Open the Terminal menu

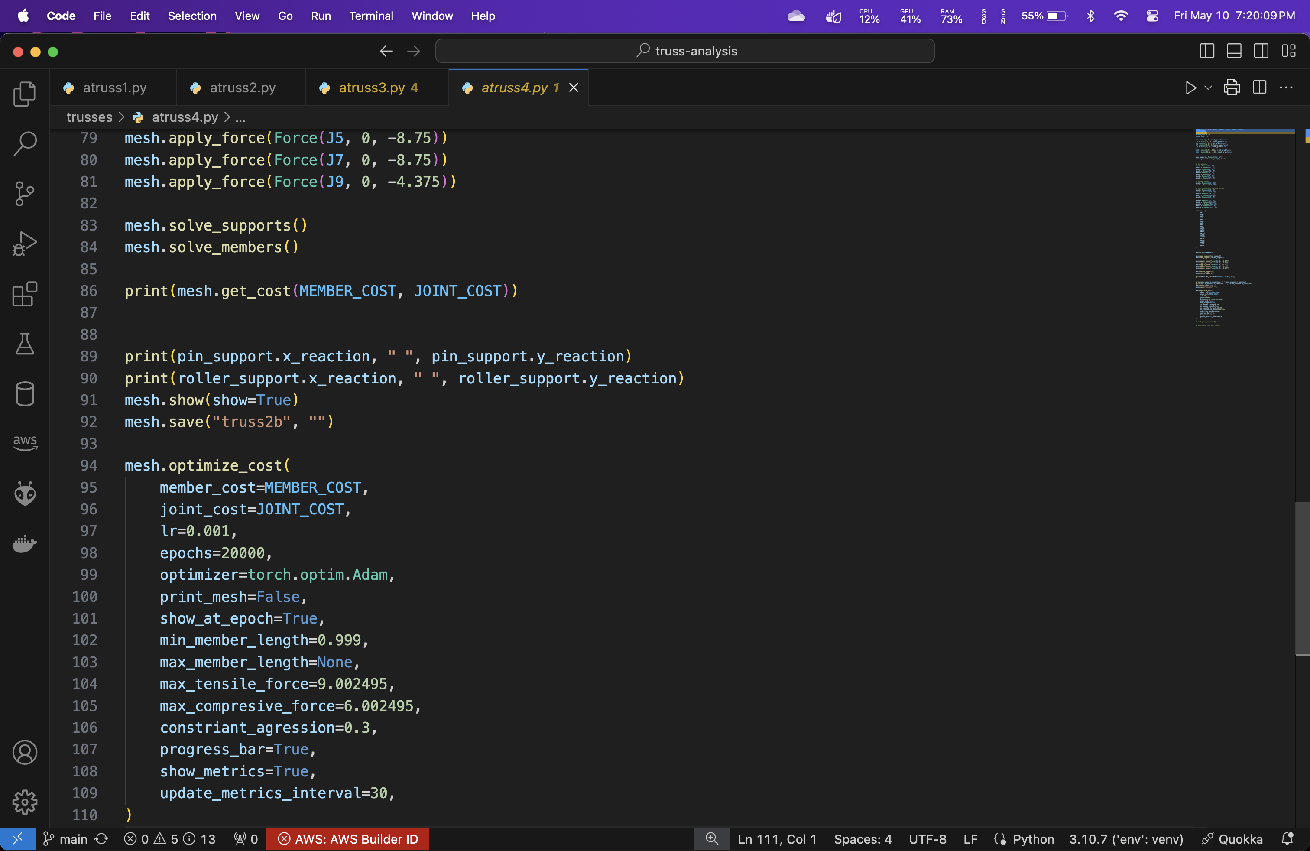pos(371,16)
